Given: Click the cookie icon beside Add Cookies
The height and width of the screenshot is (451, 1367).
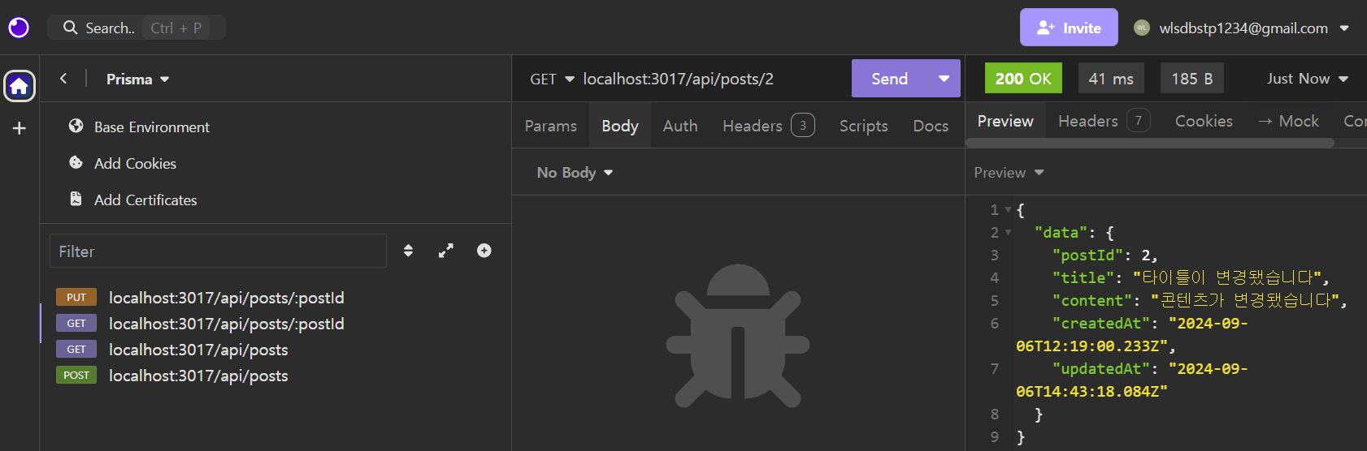Looking at the screenshot, I should [76, 162].
